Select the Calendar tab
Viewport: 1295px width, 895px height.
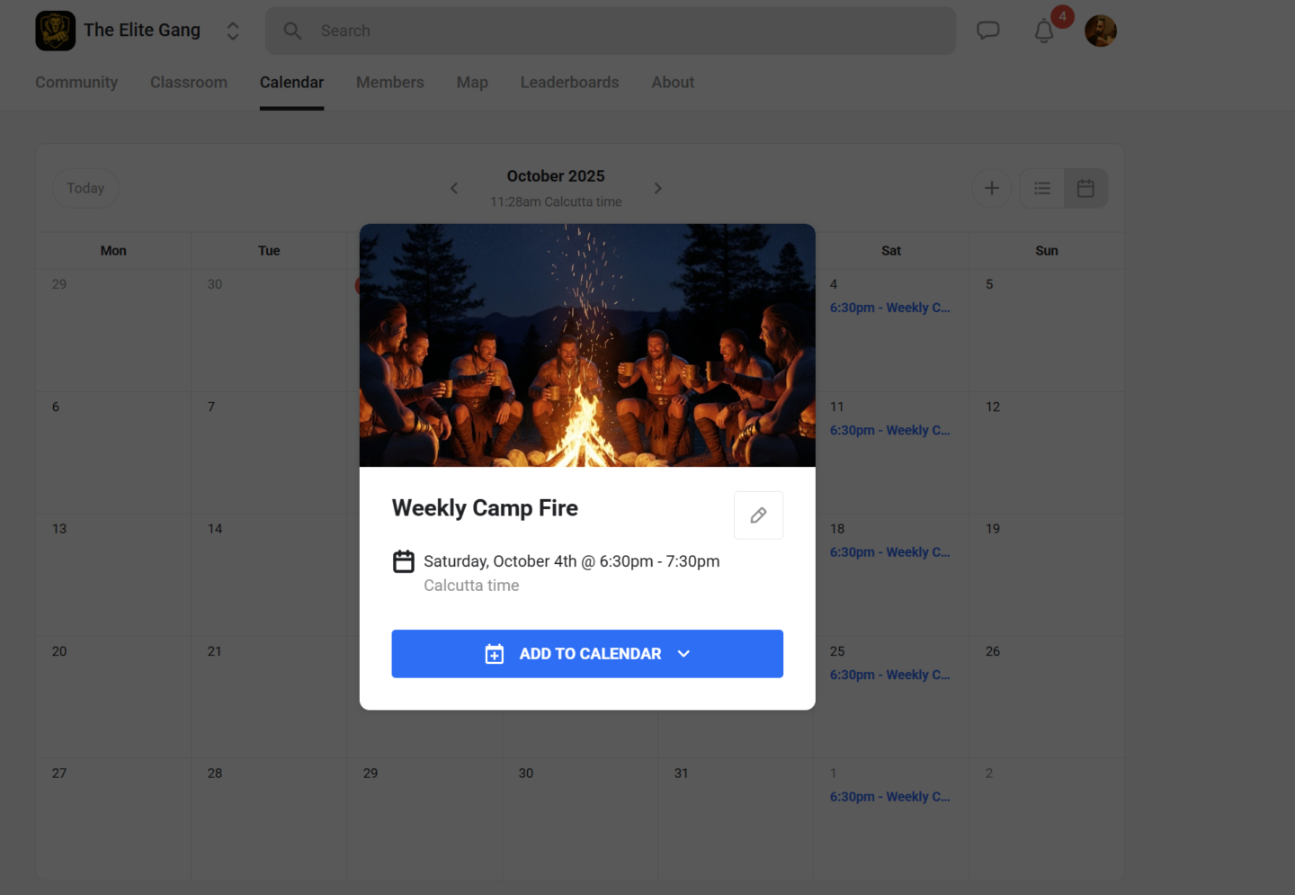291,82
